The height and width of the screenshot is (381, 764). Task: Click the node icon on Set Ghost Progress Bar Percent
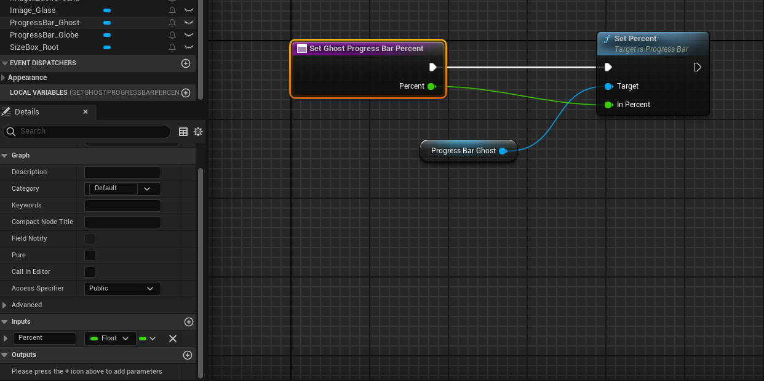click(x=302, y=48)
